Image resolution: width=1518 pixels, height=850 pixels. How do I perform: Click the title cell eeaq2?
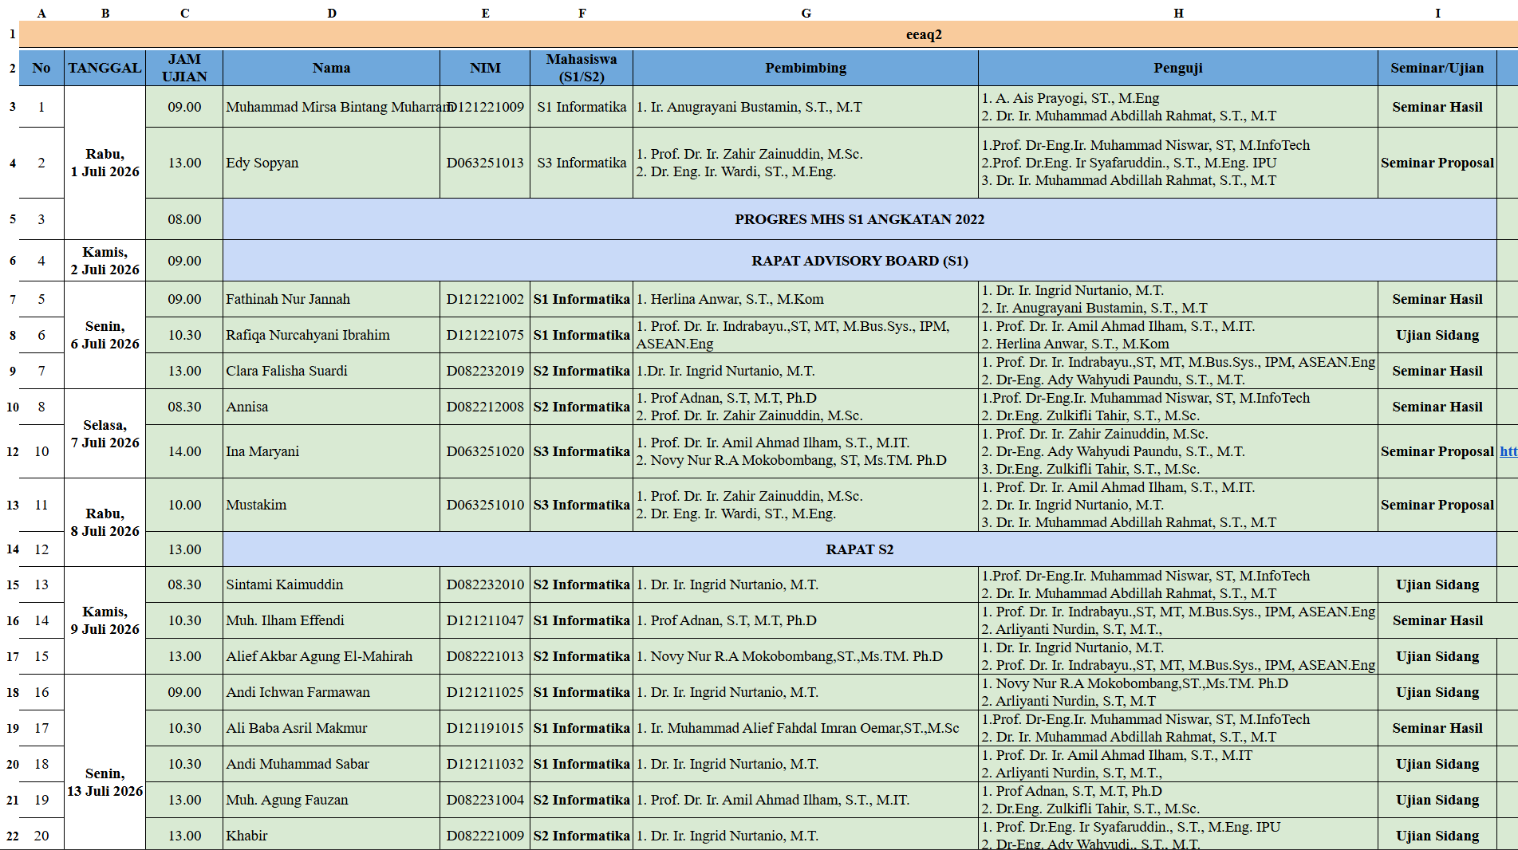tap(924, 34)
